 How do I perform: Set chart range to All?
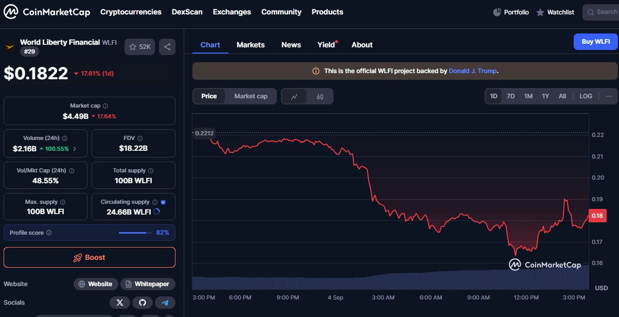coord(562,96)
